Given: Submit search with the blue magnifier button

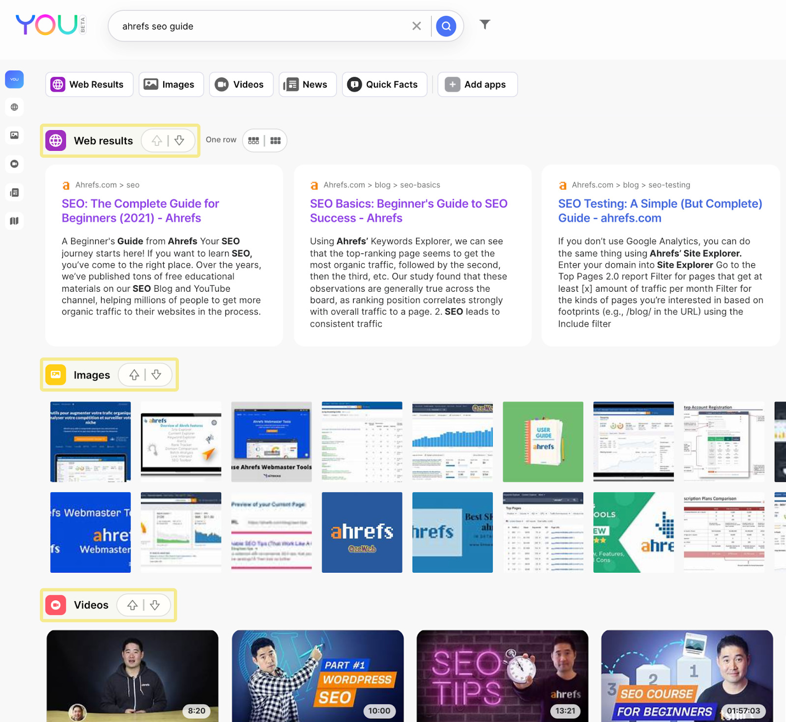Looking at the screenshot, I should 446,26.
